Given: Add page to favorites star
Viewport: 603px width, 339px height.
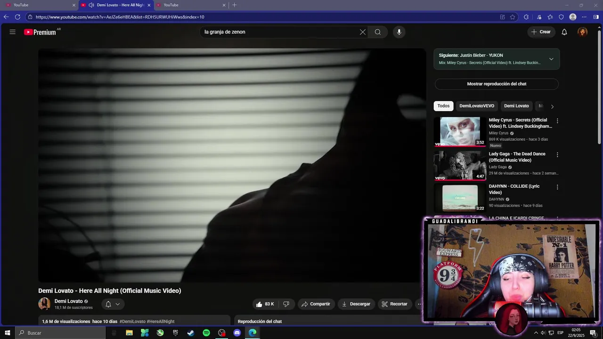Looking at the screenshot, I should pyautogui.click(x=513, y=17).
